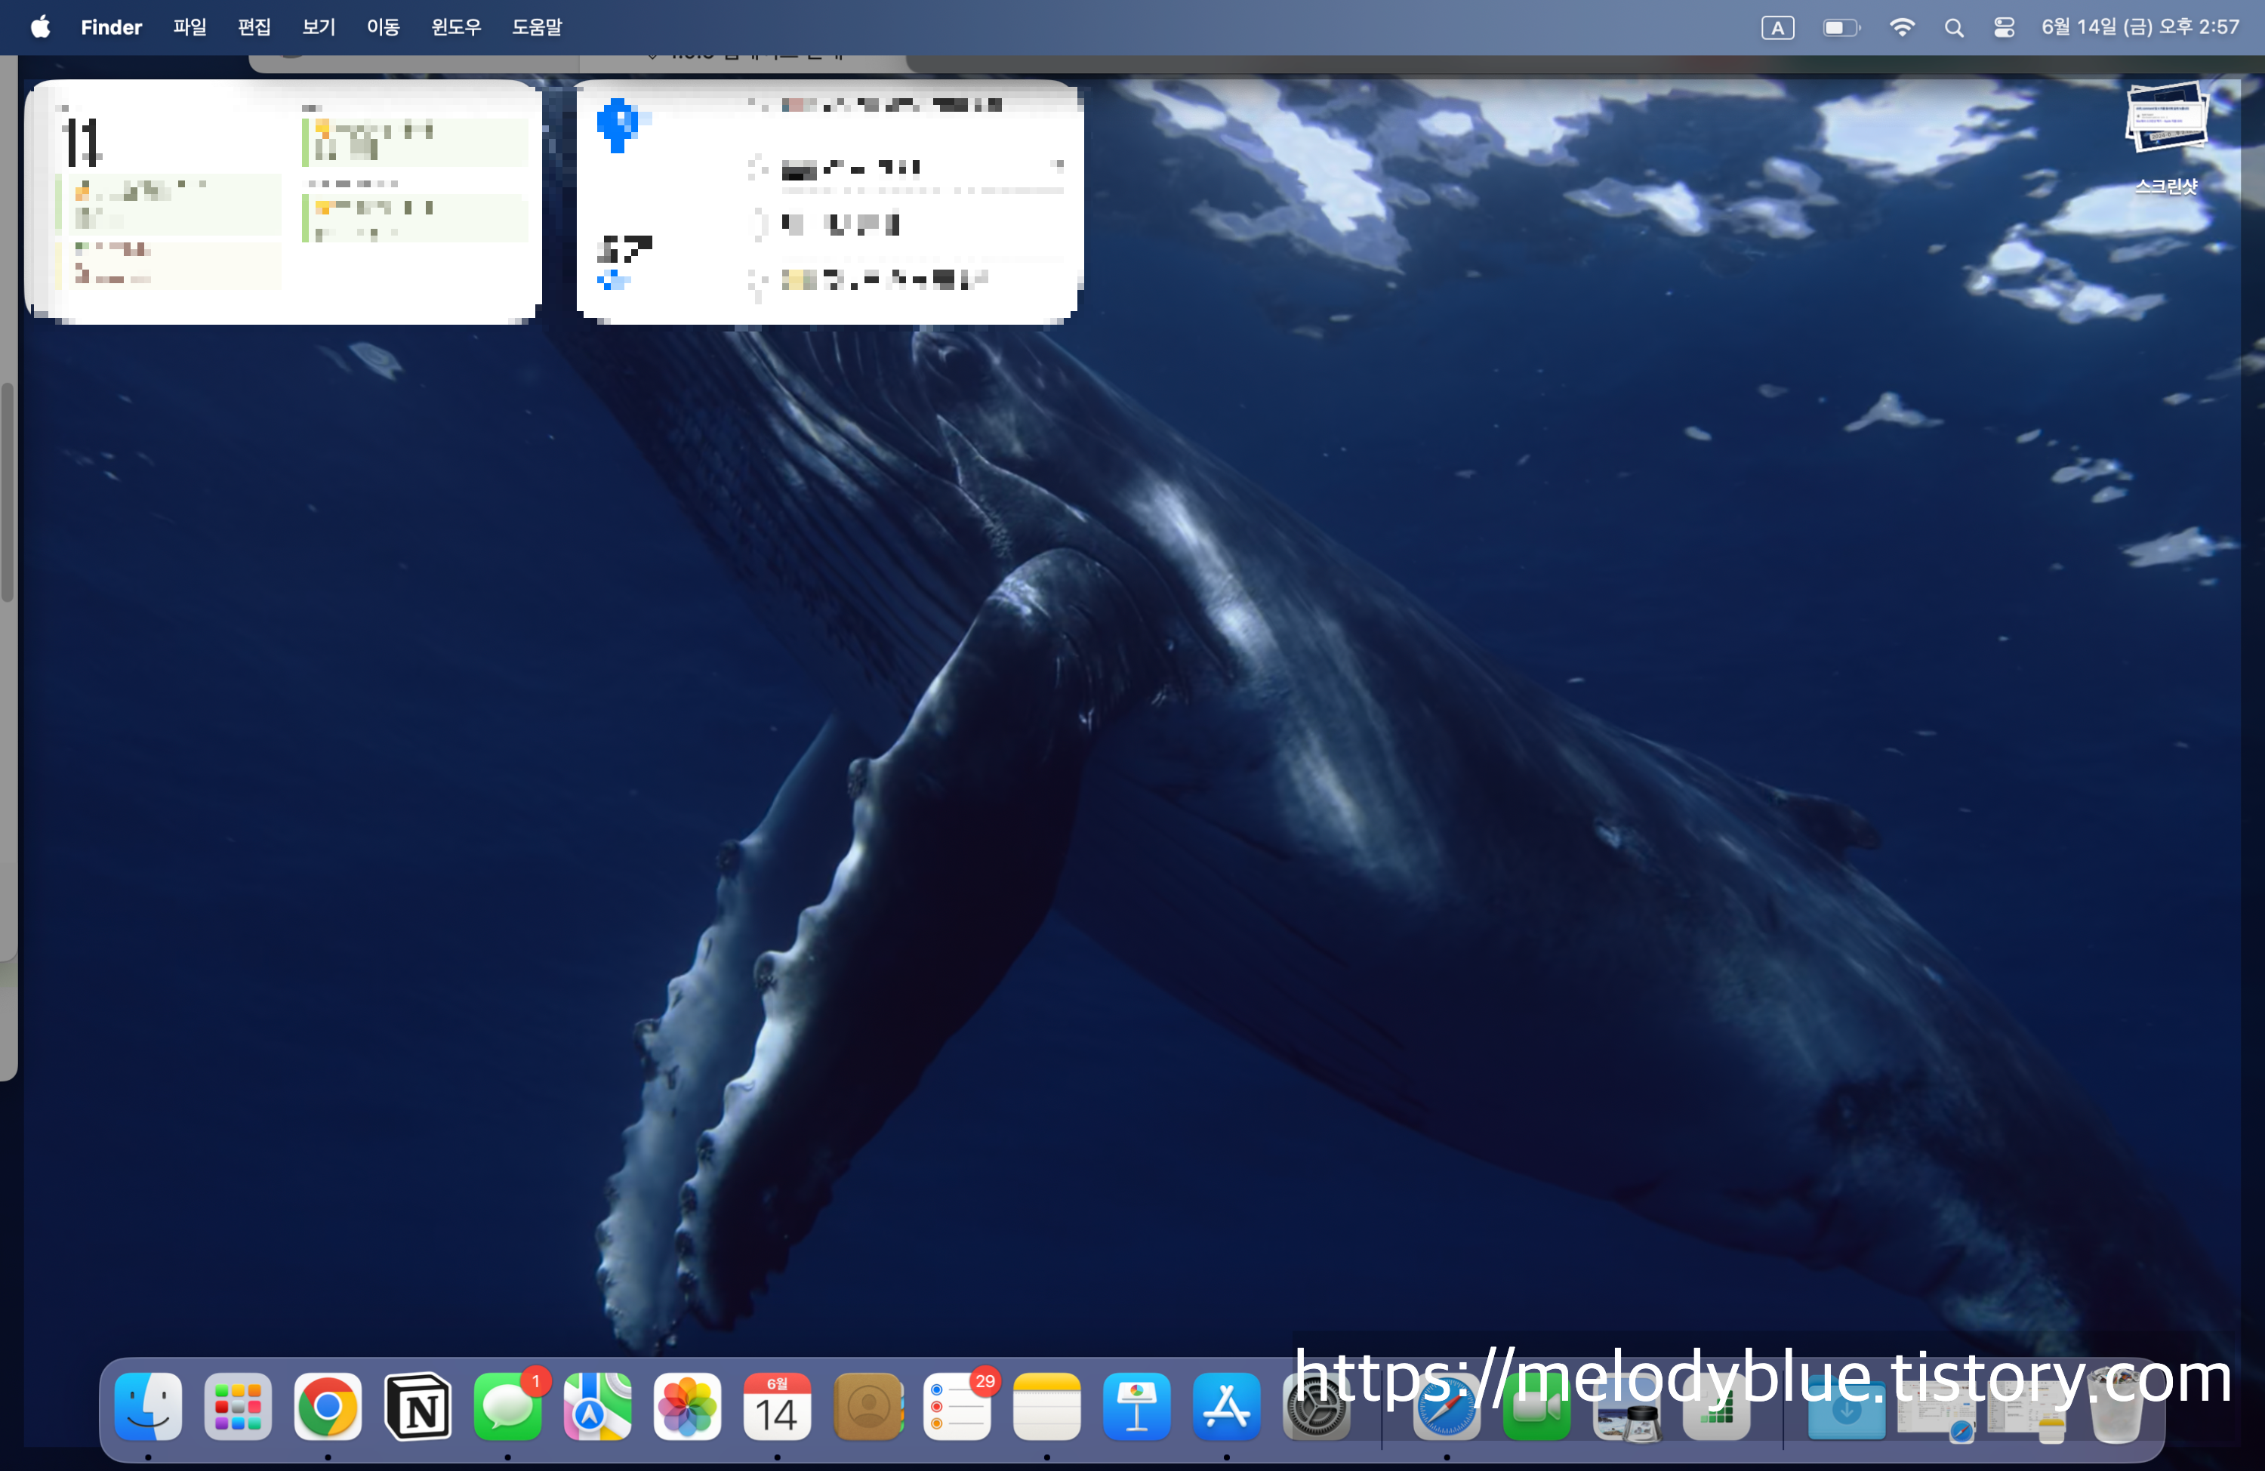Launch the Photos app
Screen dimensions: 2265x1471
(x=687, y=1408)
